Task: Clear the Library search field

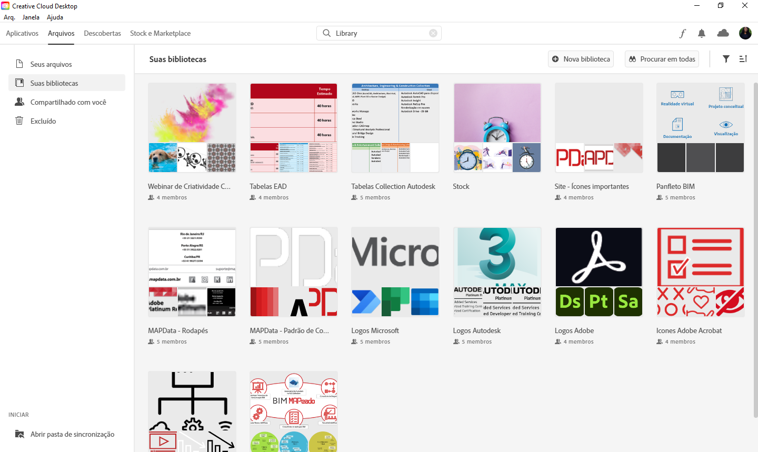Action: [x=433, y=33]
